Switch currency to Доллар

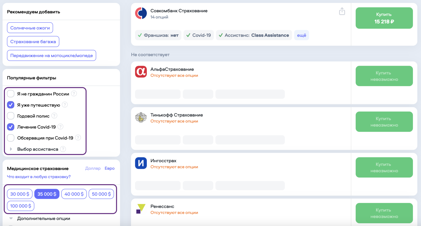point(93,168)
